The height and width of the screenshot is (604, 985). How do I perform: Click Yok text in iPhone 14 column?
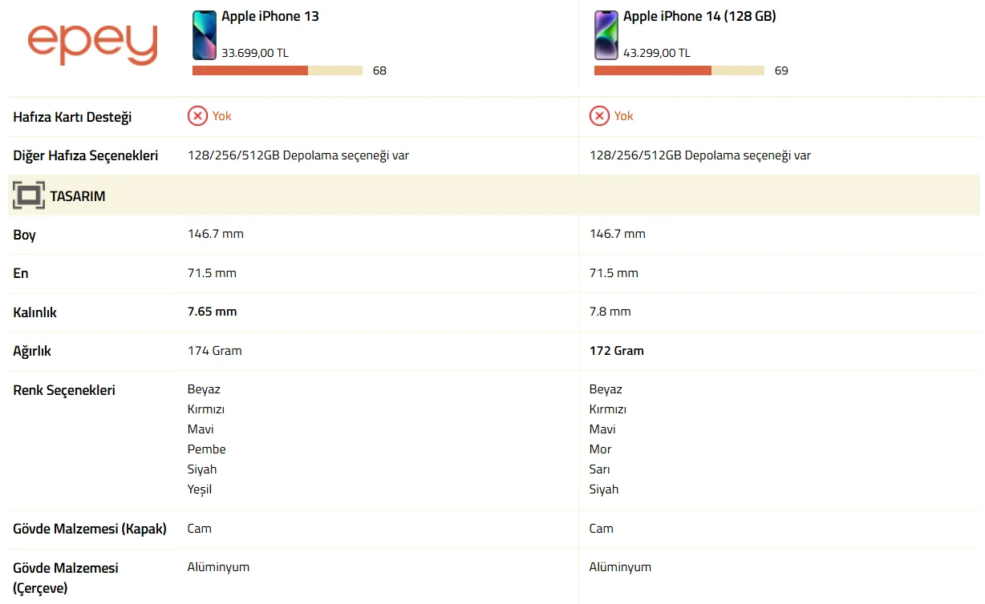point(624,116)
